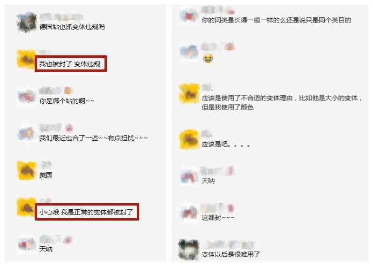Click the laughing emoji message
373x267 pixels.
[208, 58]
